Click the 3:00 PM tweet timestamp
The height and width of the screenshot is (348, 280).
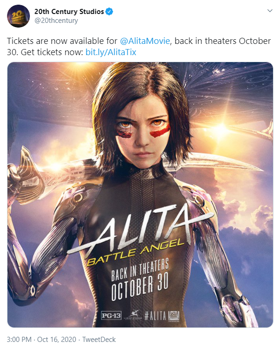point(19,339)
